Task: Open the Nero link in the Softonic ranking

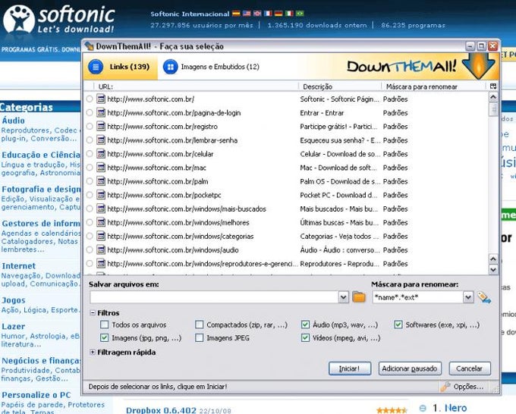Action: 455,408
